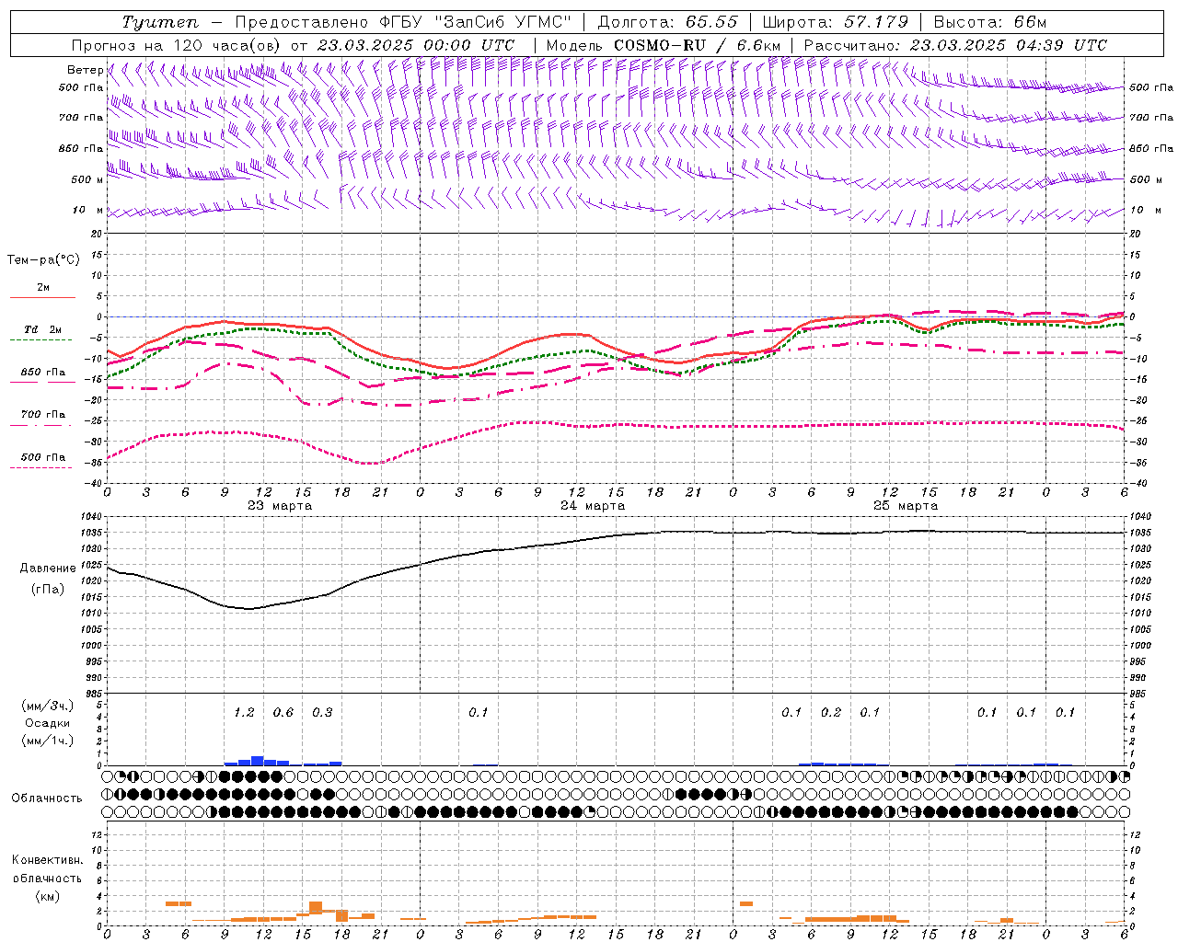
Task: Click the '500 гПа' temperature legend entry
Action: [42, 457]
